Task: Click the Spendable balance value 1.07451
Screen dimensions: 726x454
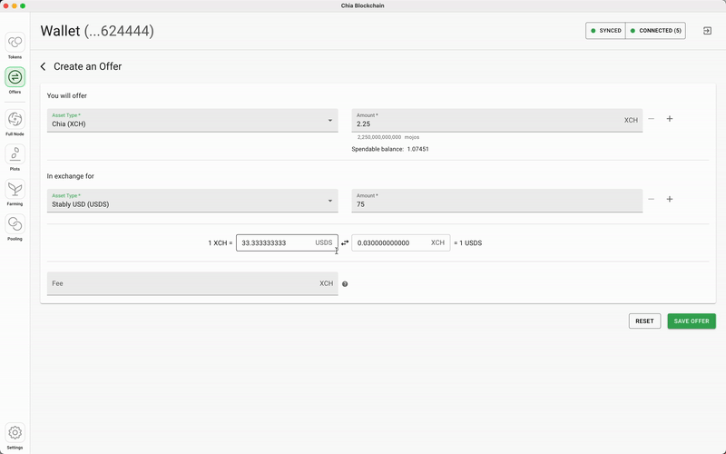Action: click(418, 149)
